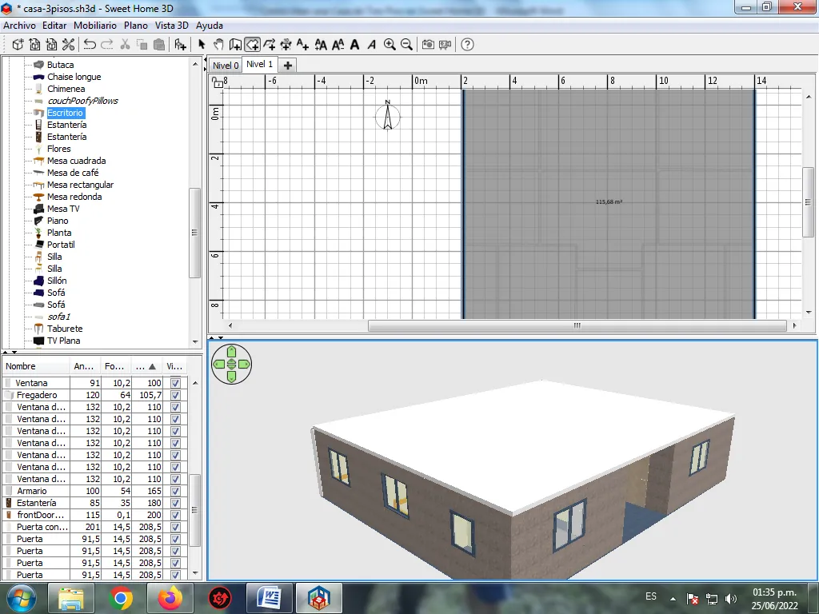Click furniture table scroll-down arrow
Viewport: 819px width, 614px height.
195,573
